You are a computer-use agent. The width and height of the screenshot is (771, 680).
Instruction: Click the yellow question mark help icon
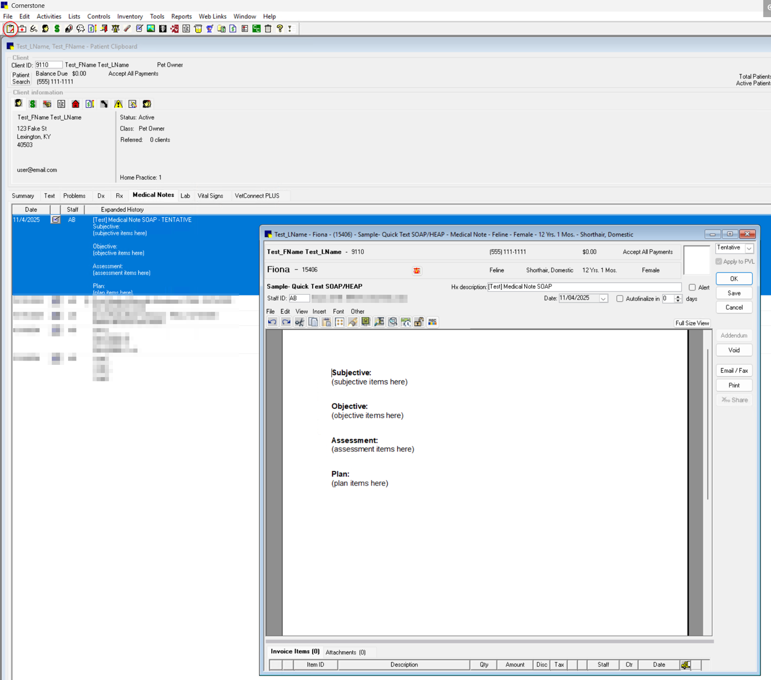pos(279,28)
